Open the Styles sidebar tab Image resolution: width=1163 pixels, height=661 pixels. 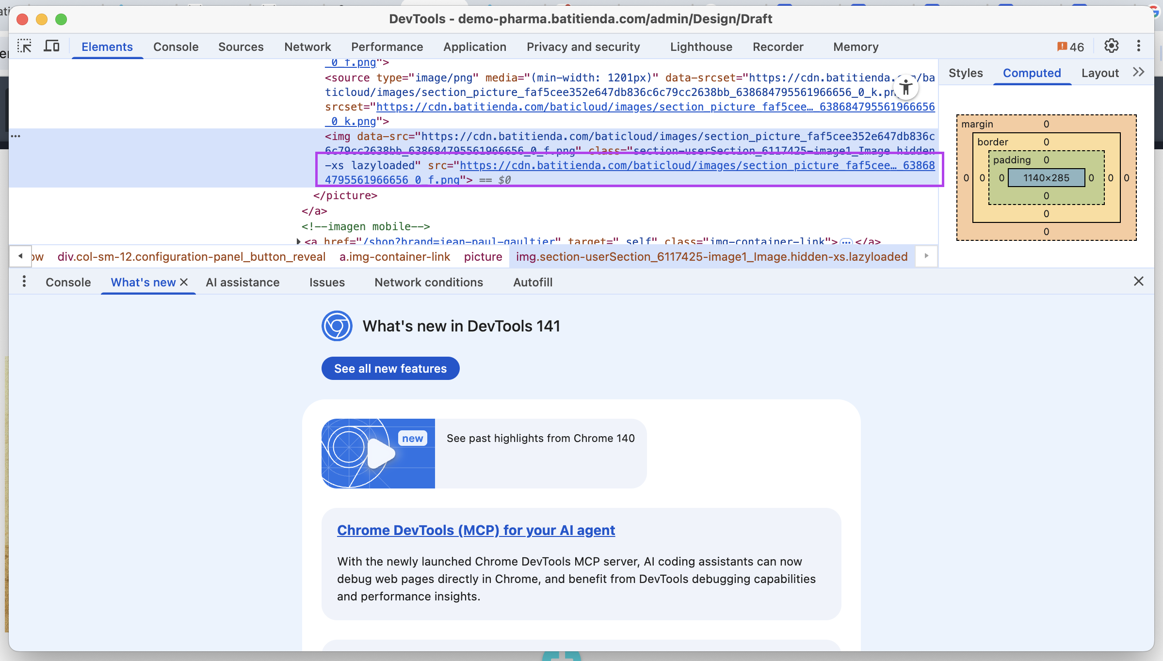(965, 73)
